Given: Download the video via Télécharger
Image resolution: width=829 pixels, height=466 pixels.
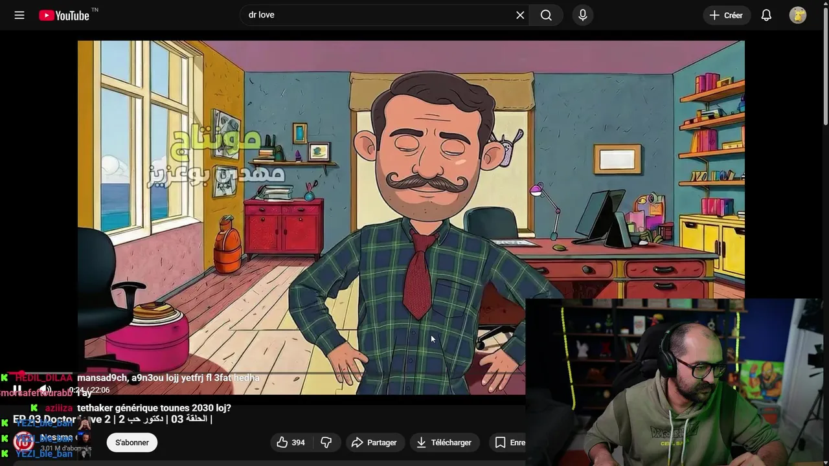Looking at the screenshot, I should (444, 443).
